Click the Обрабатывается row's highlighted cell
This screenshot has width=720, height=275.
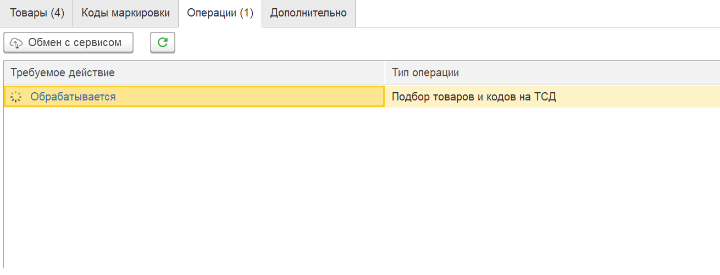point(195,97)
